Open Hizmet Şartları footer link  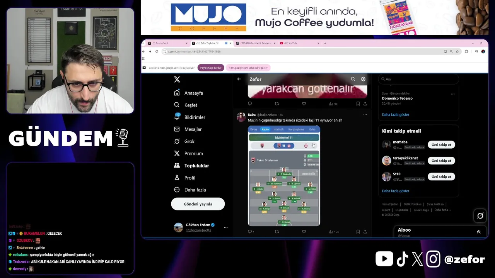coord(390,204)
